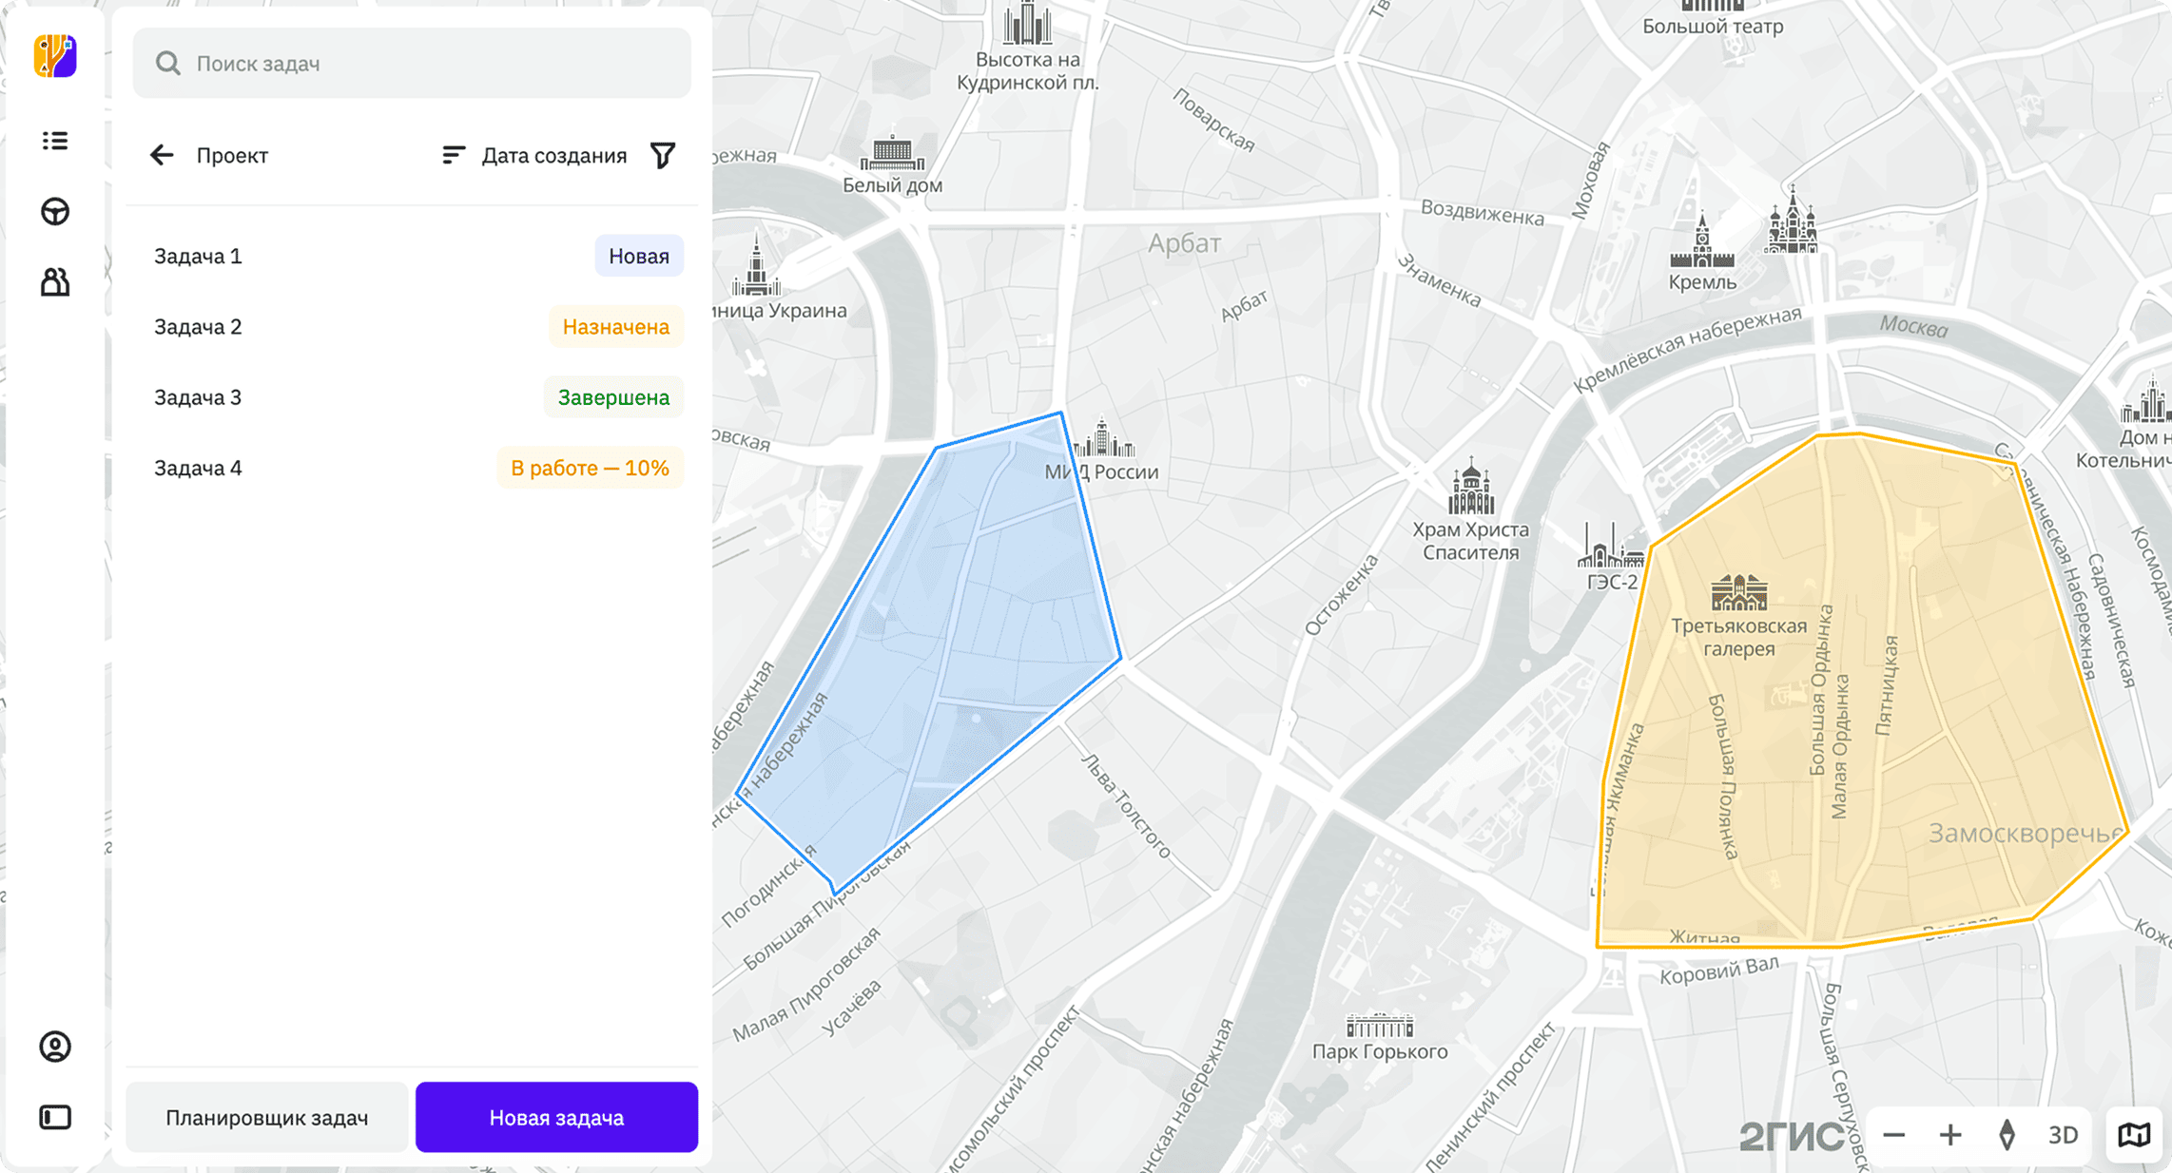
Task: Open the filter funnel for tasks
Action: click(x=663, y=155)
